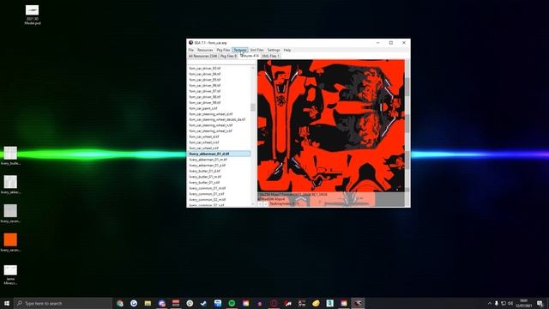549x309 pixels.
Task: Open the 2021 3D Model.psd desktop file
Action: [33, 15]
